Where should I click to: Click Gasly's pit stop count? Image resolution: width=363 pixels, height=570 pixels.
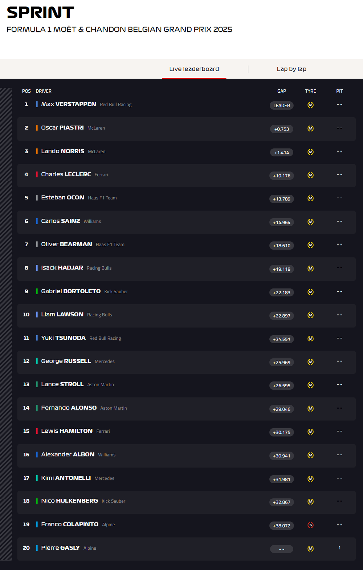pos(339,548)
